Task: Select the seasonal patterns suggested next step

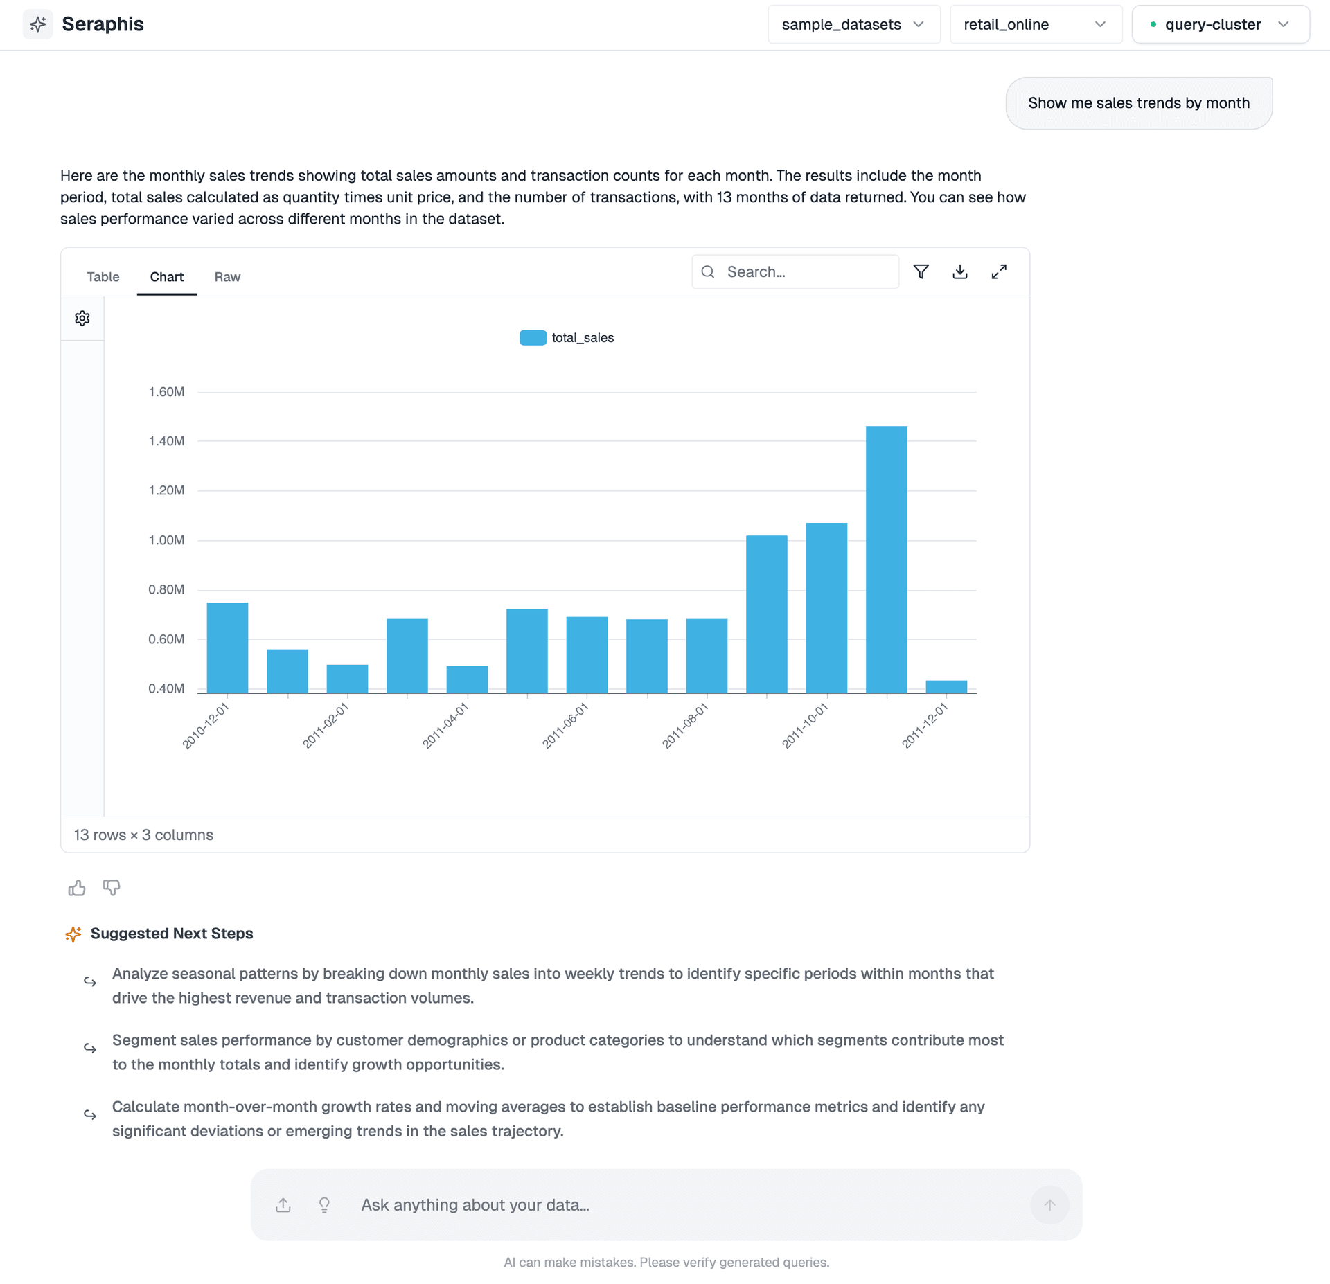Action: tap(553, 985)
